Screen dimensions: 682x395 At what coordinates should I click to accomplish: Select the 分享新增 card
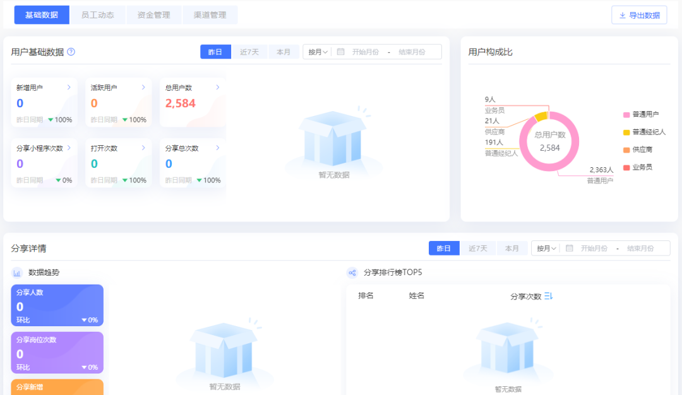click(x=57, y=387)
